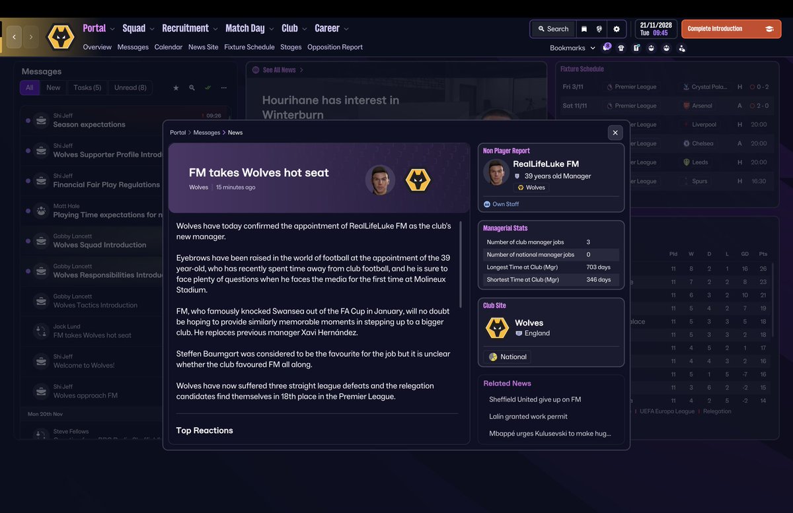Go back with the left arrow button
This screenshot has height=513, width=793.
pos(14,37)
